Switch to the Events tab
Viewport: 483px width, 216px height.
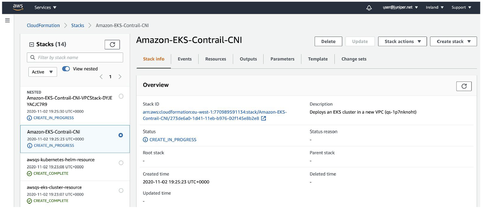tap(185, 59)
